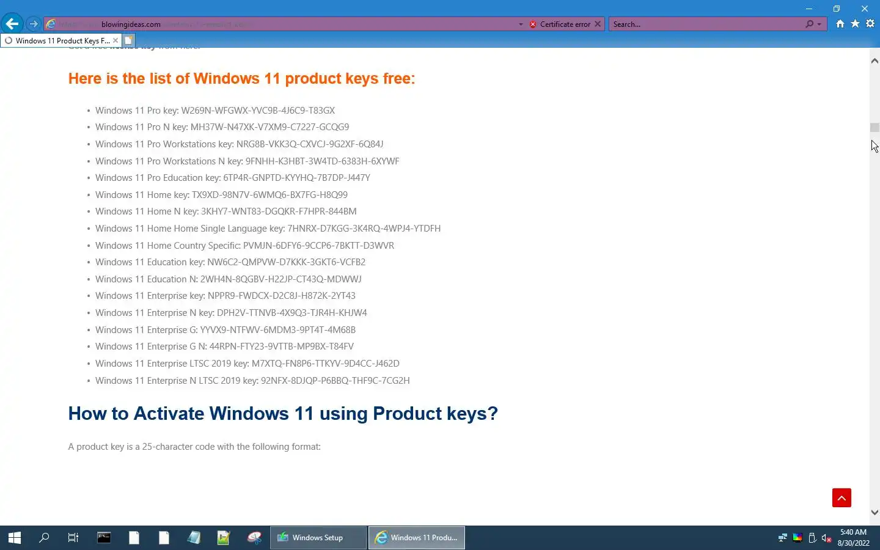Click the orange product keys list heading
Image resolution: width=880 pixels, height=550 pixels.
(x=241, y=79)
